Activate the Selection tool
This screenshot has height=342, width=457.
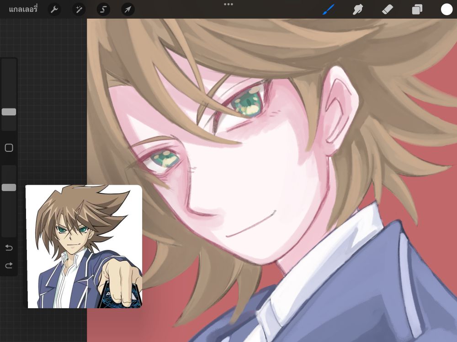(103, 10)
